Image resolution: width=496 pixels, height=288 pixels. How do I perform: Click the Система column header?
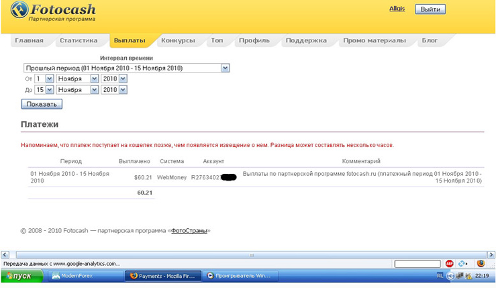coord(172,161)
